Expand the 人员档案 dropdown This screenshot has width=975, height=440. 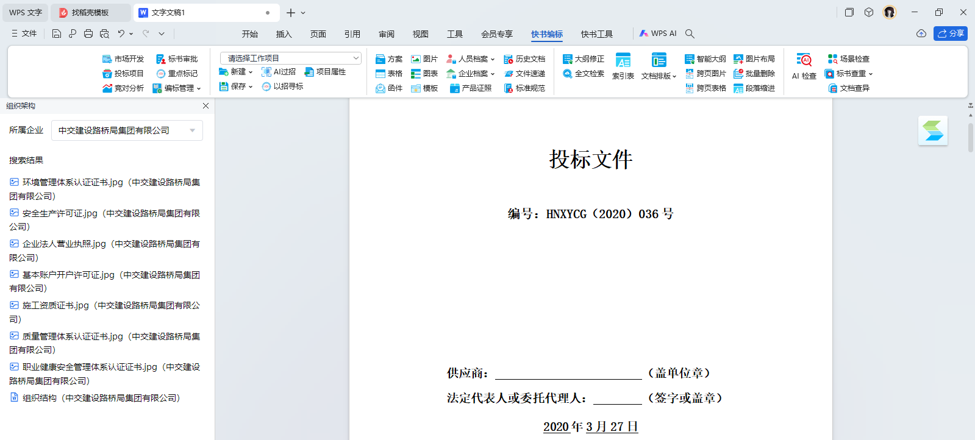(471, 59)
